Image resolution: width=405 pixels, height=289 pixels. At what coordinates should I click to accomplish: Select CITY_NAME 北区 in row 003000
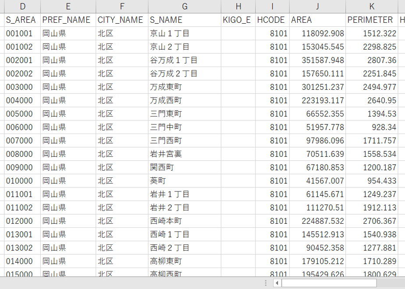click(122, 87)
